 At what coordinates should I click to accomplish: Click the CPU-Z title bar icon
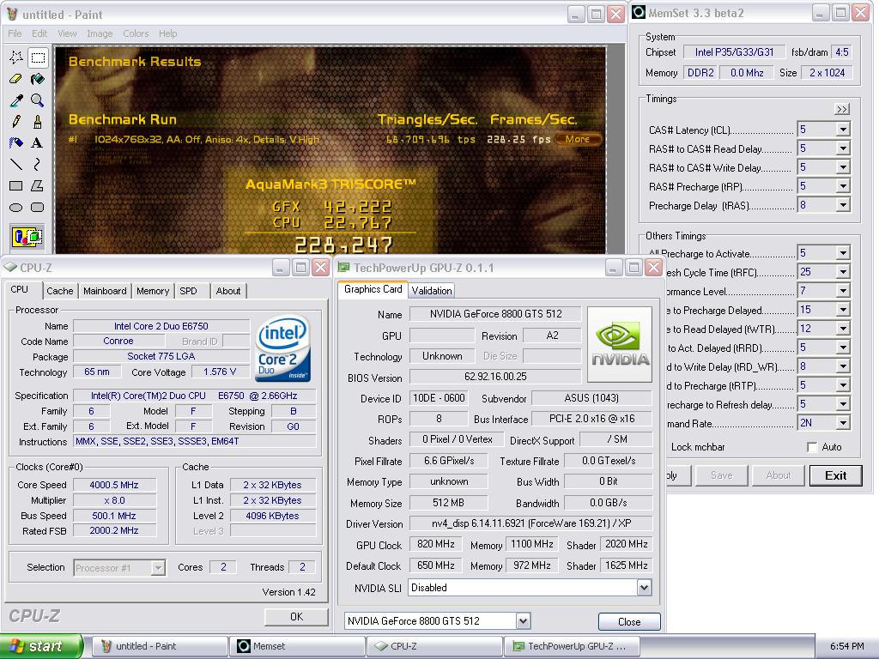coord(10,268)
